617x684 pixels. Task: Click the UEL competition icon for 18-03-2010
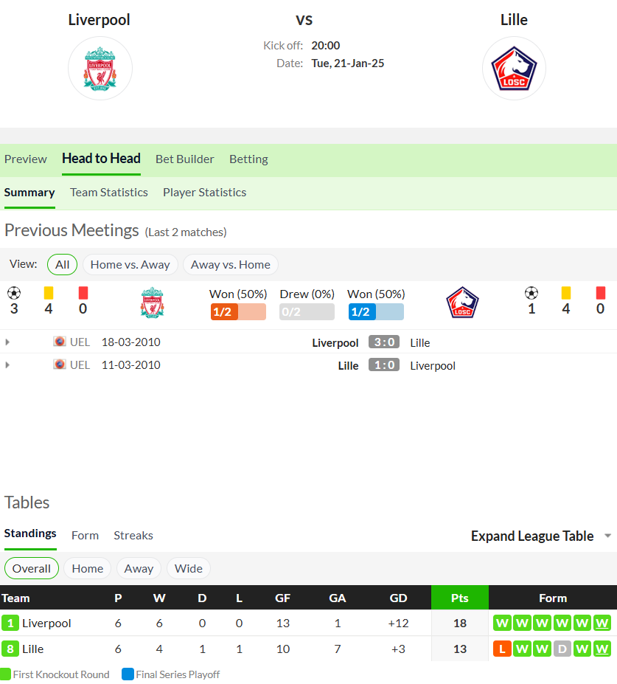(x=60, y=342)
